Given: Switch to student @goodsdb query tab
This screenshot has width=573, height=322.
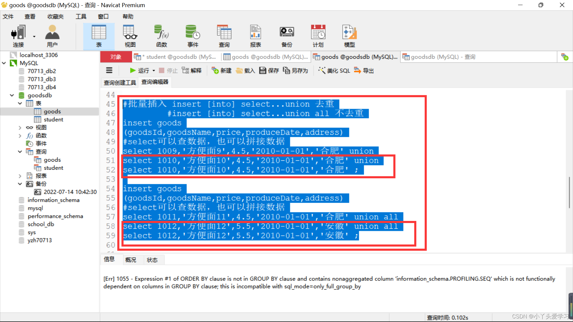Looking at the screenshot, I should tap(177, 57).
